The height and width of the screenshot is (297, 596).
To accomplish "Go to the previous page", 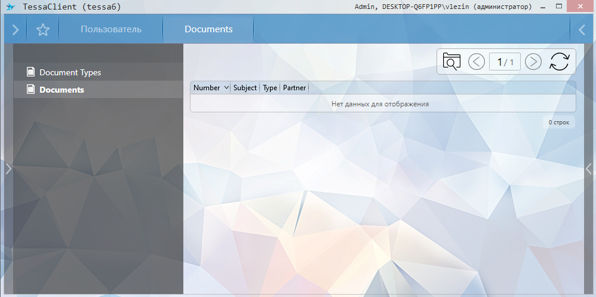I will point(476,62).
